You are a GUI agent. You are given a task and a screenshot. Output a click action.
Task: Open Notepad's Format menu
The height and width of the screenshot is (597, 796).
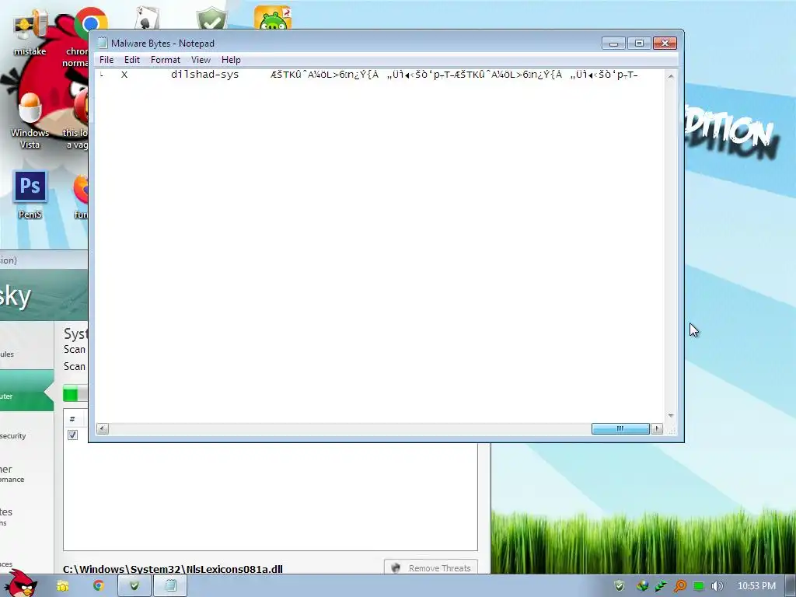(x=166, y=60)
